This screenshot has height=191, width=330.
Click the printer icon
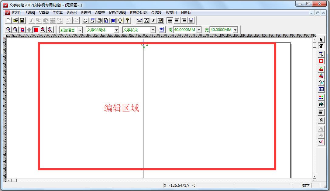pos(99,20)
